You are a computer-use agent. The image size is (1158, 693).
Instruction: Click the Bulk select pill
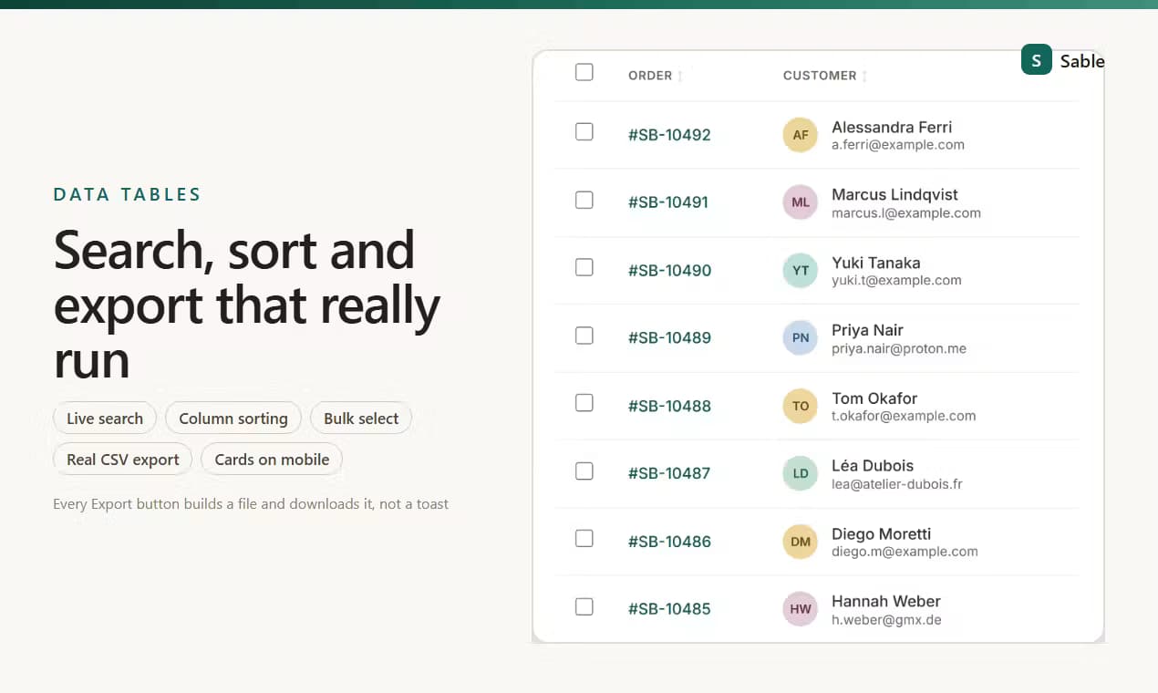(x=361, y=419)
